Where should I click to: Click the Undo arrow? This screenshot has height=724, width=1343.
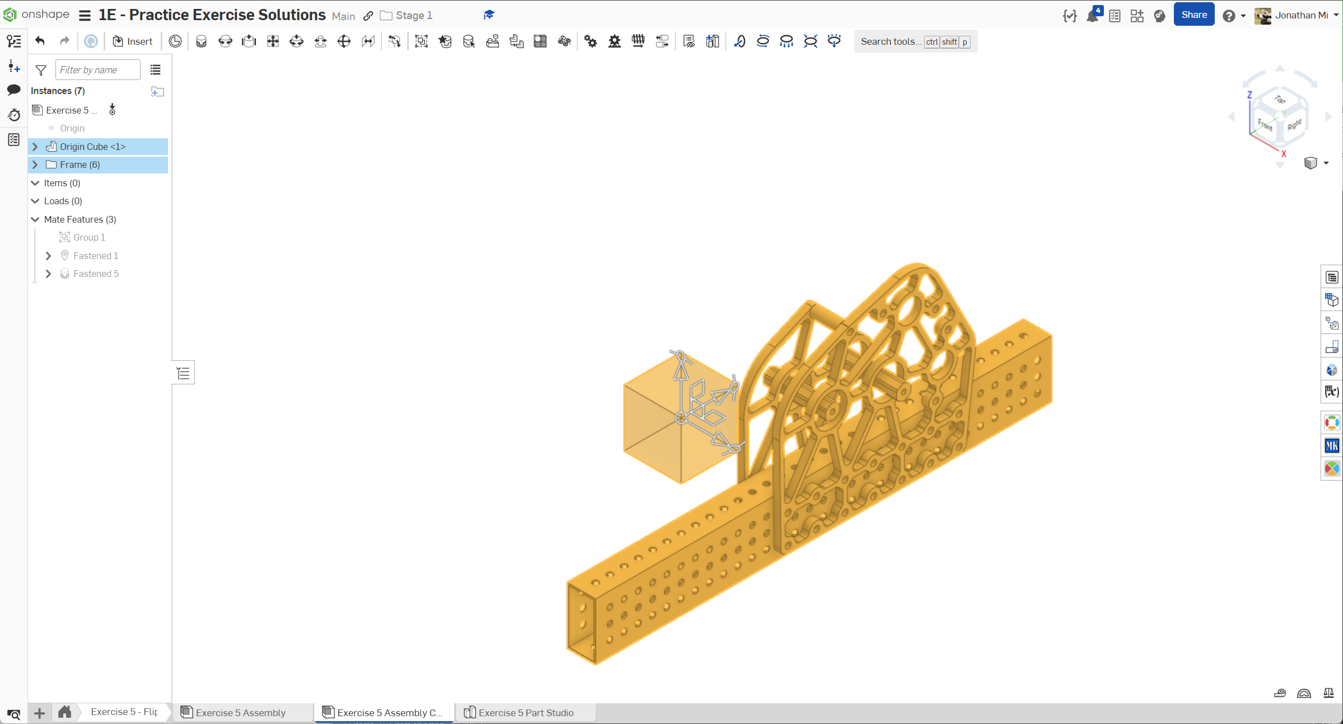[40, 41]
